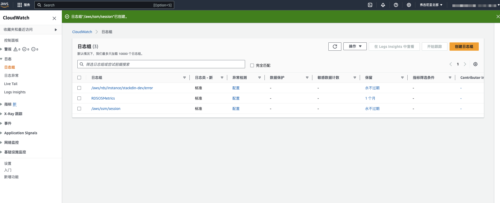Viewport: 500px width, 203px height.
Task: Open 设置 in the sidebar
Action: 8,163
